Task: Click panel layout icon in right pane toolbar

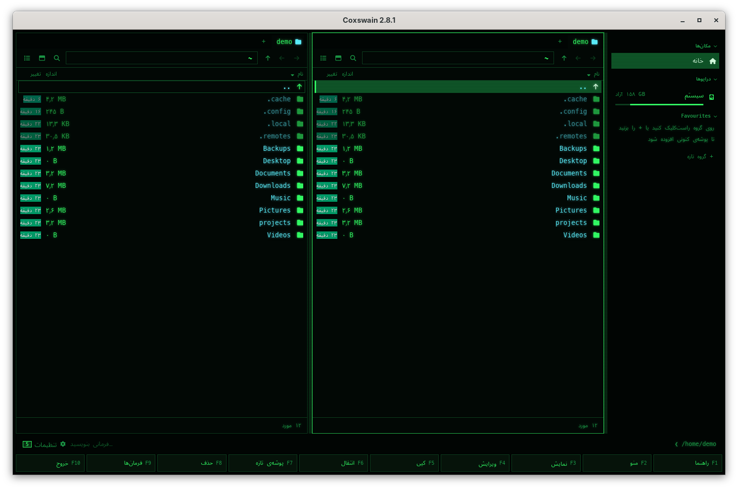Action: [x=338, y=58]
